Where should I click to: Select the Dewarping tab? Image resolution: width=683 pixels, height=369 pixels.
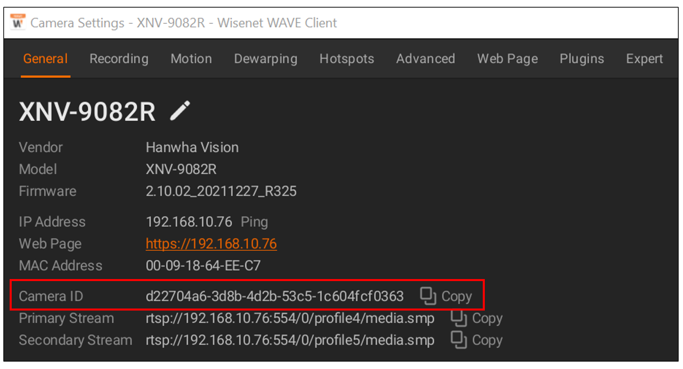(266, 59)
